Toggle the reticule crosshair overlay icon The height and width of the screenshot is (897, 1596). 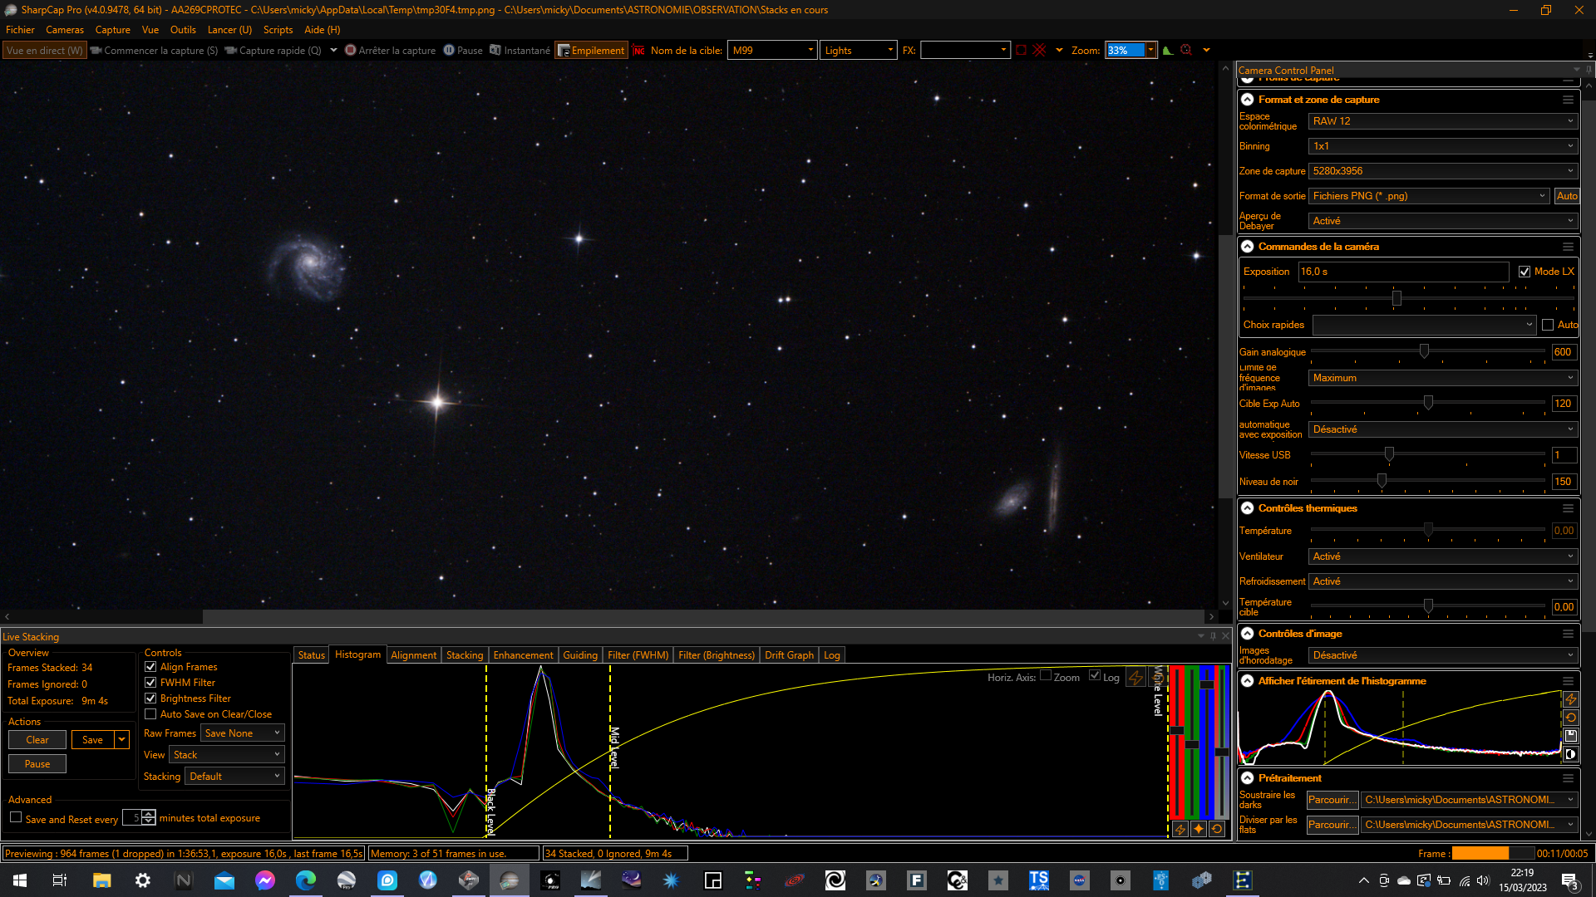click(1039, 50)
